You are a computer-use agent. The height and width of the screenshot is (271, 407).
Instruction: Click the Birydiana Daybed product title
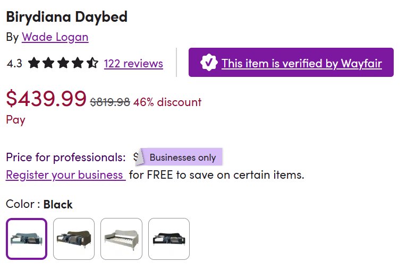(x=66, y=16)
